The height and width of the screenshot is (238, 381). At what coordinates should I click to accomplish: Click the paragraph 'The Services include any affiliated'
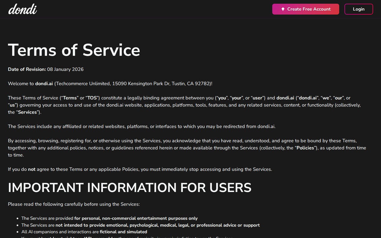coord(142,126)
